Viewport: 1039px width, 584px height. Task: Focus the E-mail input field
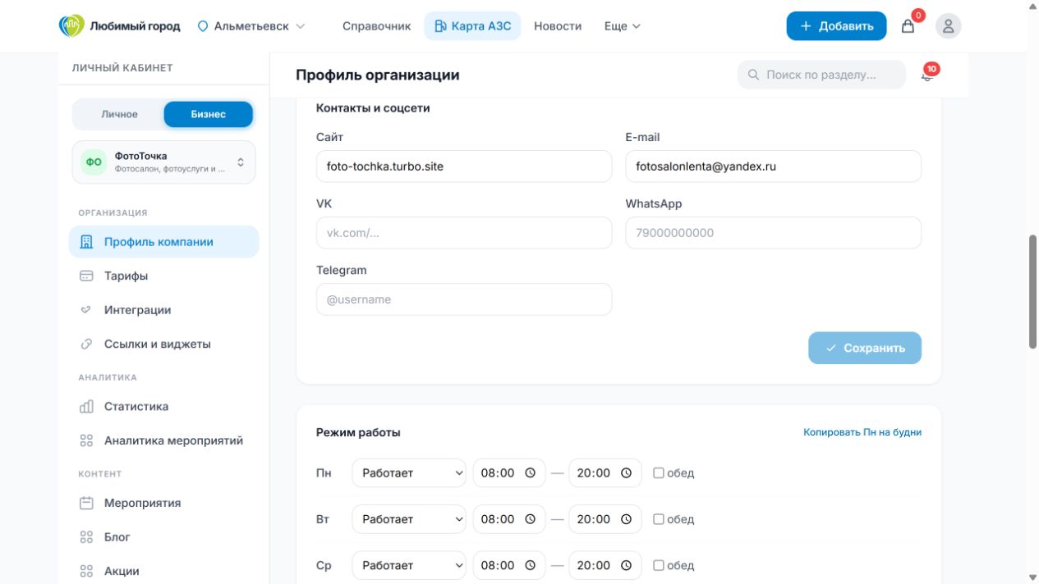[773, 167]
